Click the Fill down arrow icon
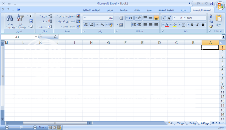The image size is (226, 130). 31,21
